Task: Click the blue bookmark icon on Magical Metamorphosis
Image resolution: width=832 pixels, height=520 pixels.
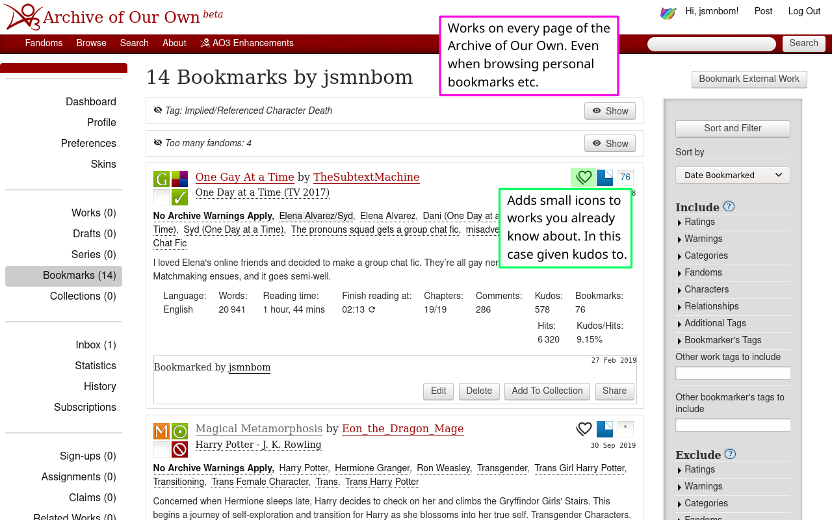Action: point(604,429)
